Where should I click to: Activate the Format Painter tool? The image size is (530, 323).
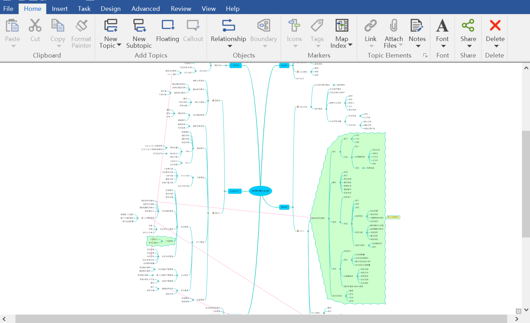81,26
